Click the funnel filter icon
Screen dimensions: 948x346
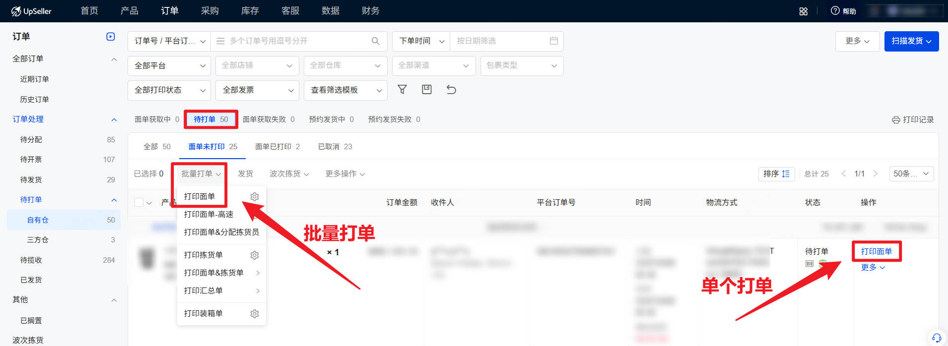[x=403, y=89]
